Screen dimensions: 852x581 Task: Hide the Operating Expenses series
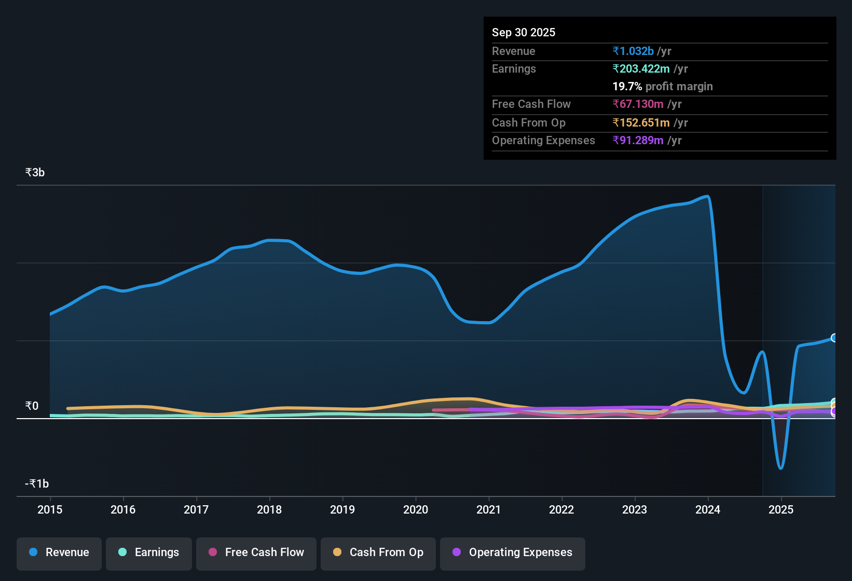coord(513,552)
